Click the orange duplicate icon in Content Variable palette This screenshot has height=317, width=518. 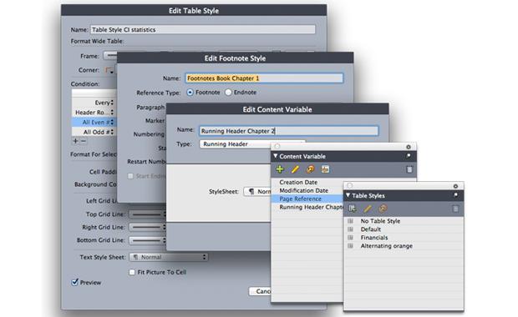coord(310,169)
